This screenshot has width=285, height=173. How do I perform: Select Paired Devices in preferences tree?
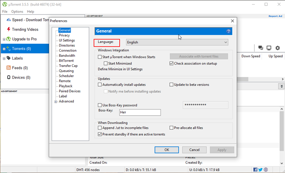click(x=70, y=91)
